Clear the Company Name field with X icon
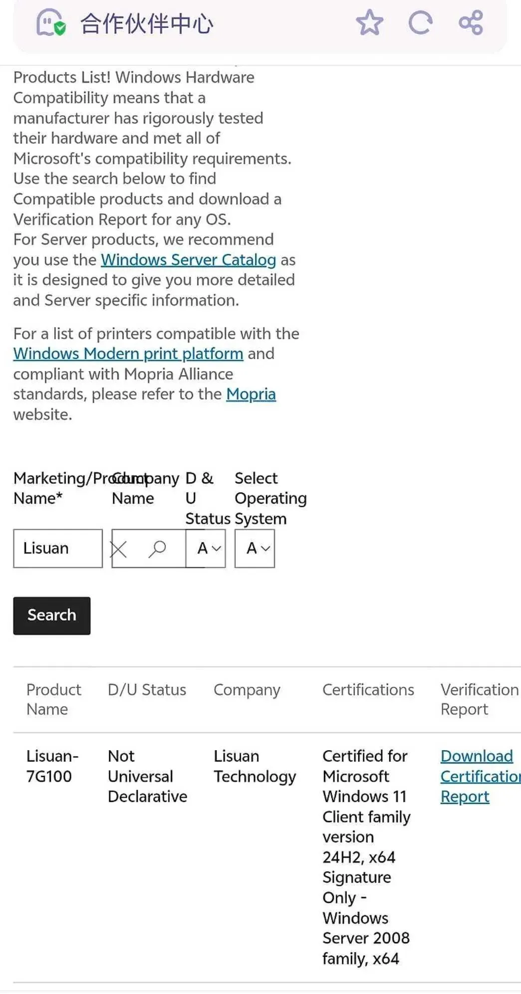The height and width of the screenshot is (994, 521). tap(119, 549)
